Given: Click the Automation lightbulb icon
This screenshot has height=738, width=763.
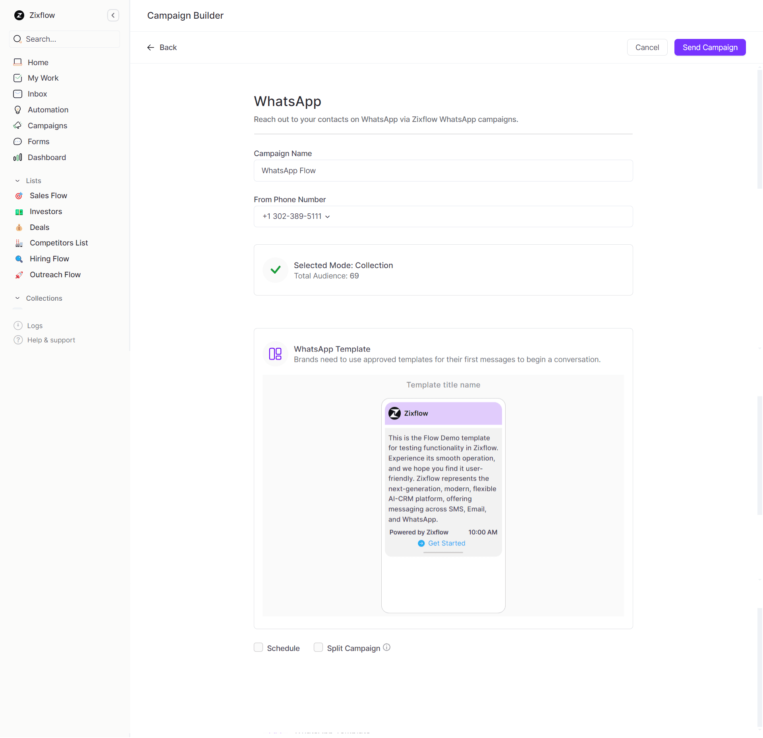Looking at the screenshot, I should click(18, 110).
